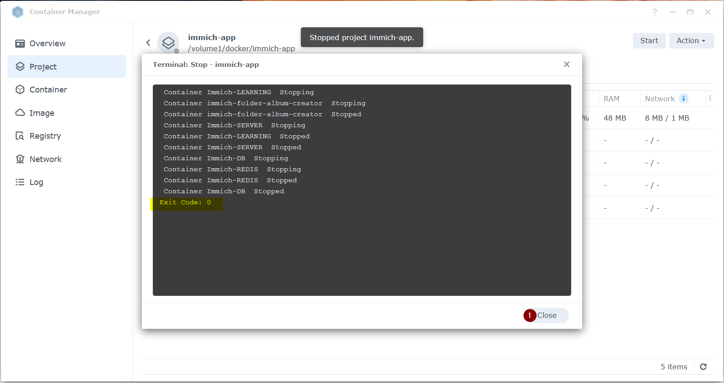Go to the Network section
Viewport: 724px width, 383px height.
(66, 159)
